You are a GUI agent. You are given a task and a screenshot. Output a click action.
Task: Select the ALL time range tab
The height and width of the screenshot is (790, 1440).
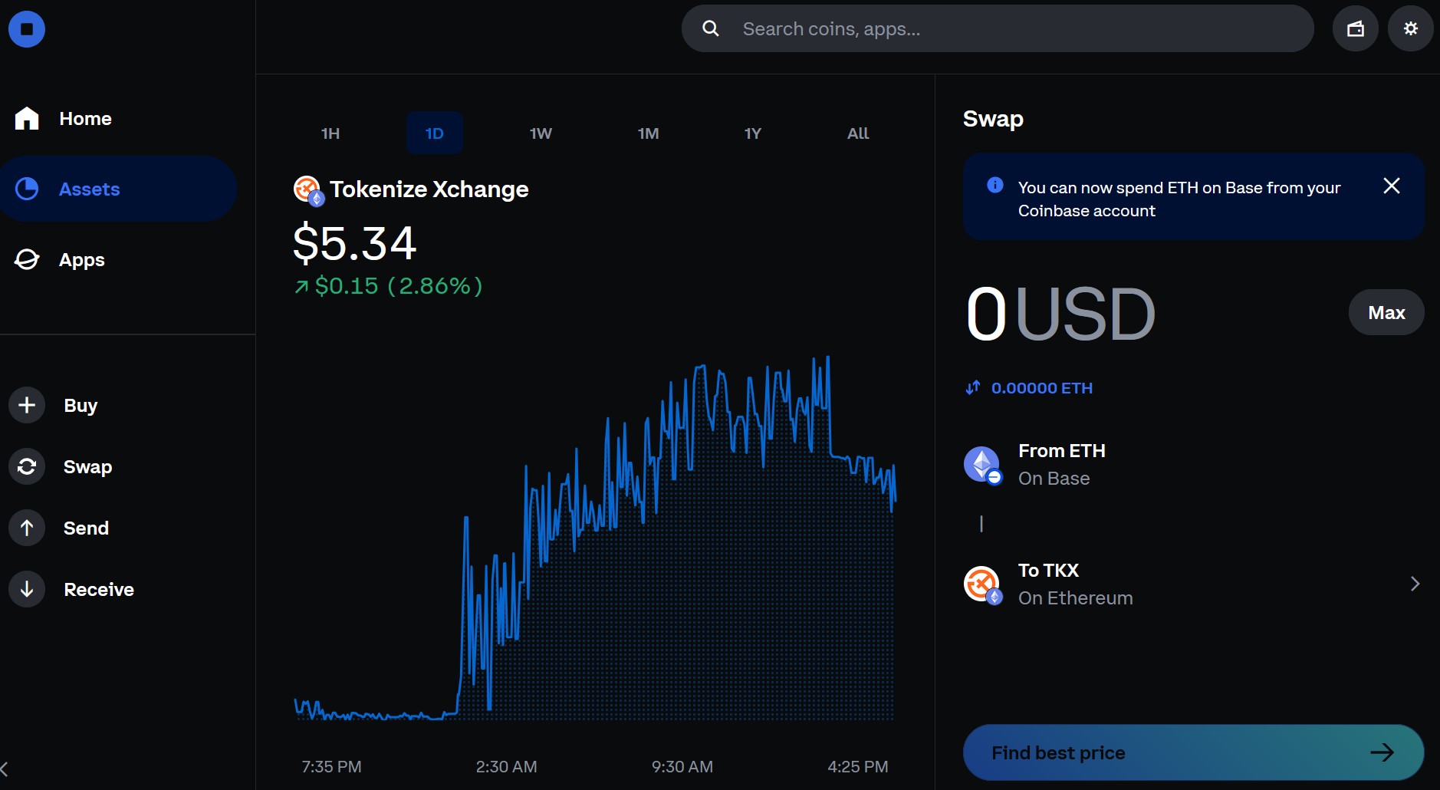pos(858,133)
